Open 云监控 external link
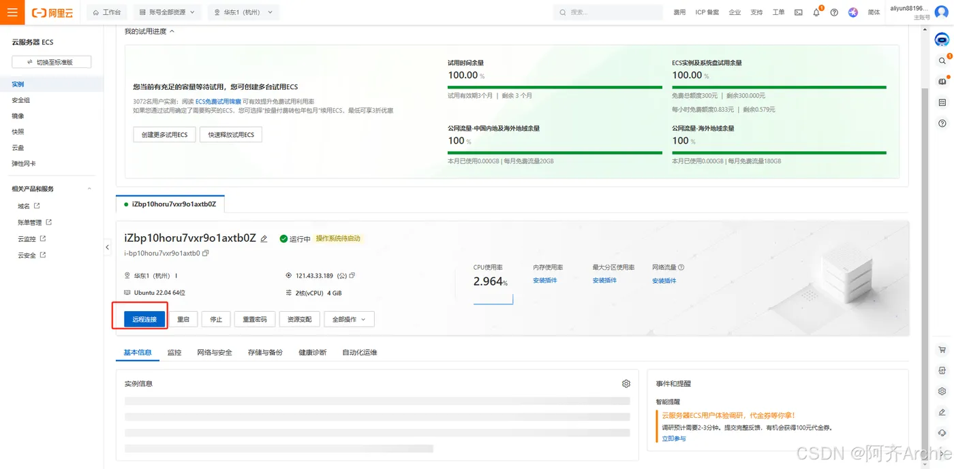Viewport: 954px width, 469px height. coord(32,239)
